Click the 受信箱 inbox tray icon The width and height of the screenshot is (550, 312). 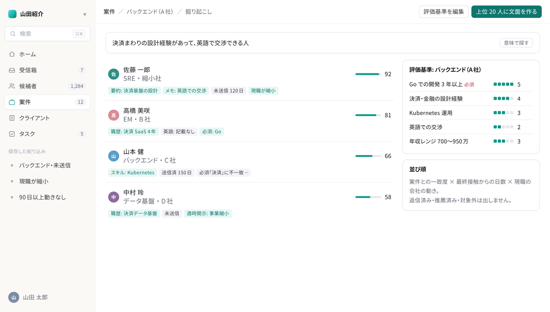(x=12, y=70)
